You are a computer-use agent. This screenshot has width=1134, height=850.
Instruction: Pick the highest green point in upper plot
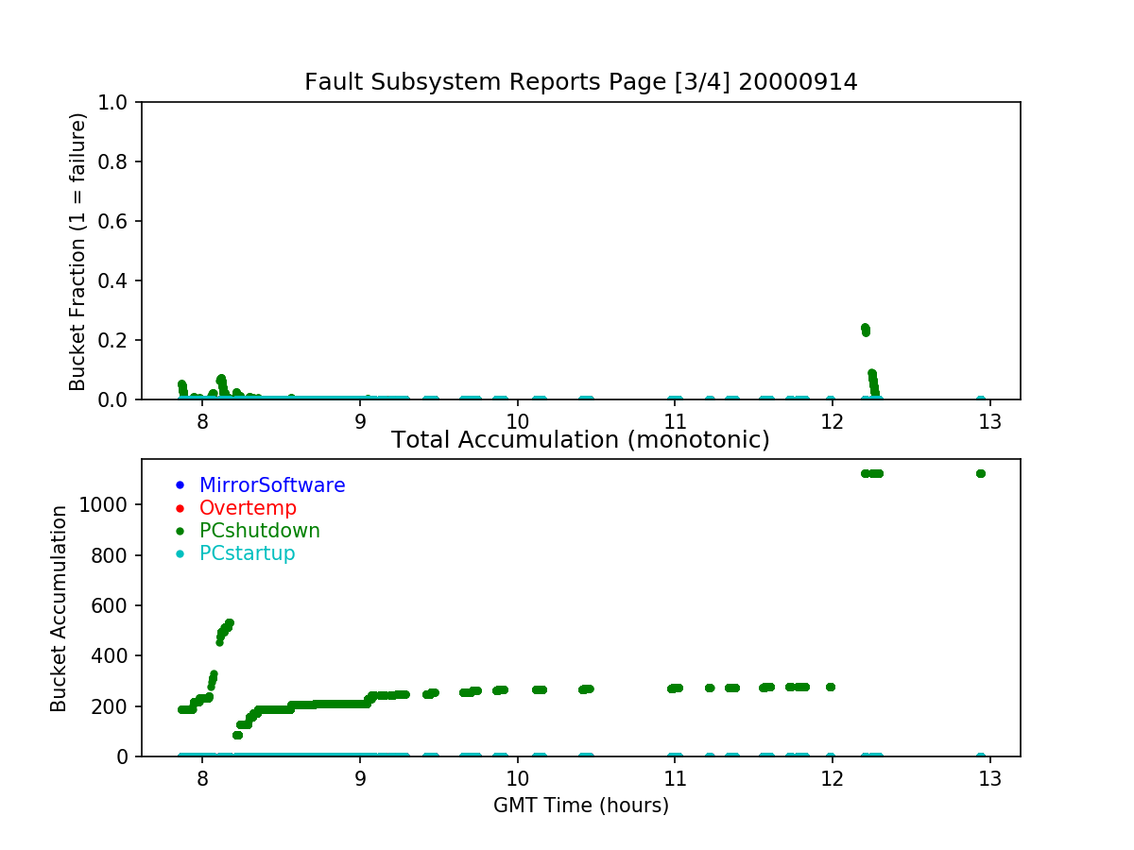[865, 328]
